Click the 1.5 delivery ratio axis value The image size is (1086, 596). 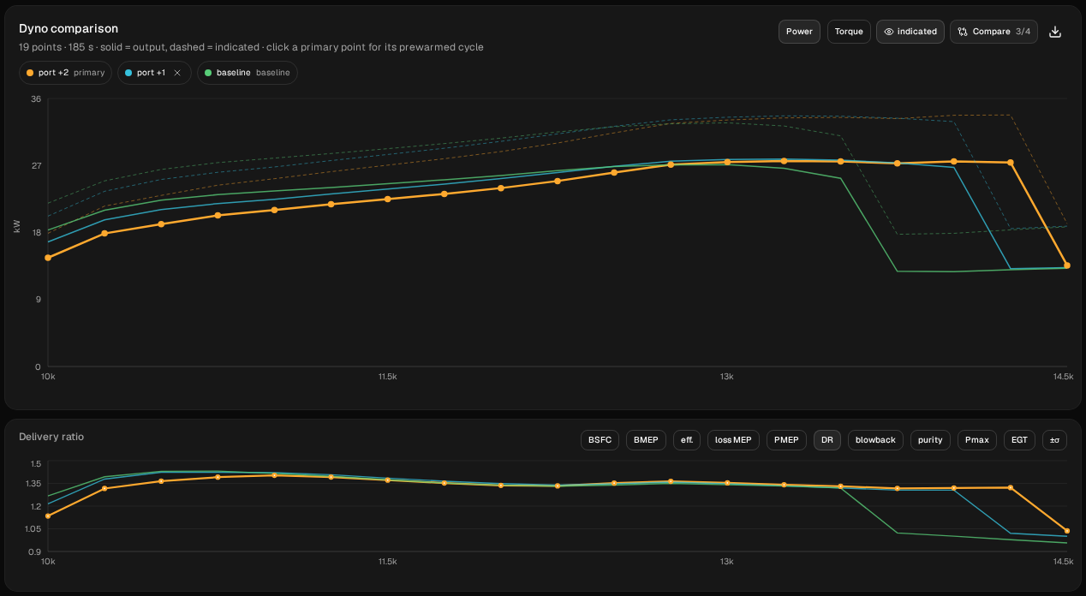pyautogui.click(x=35, y=463)
